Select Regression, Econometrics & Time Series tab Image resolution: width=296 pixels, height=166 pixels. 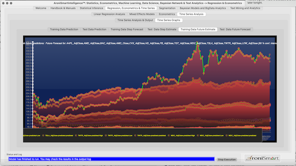pyautogui.click(x=131, y=8)
